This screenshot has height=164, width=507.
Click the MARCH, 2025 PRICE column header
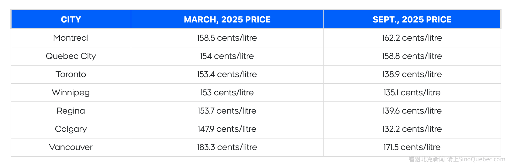click(x=227, y=19)
